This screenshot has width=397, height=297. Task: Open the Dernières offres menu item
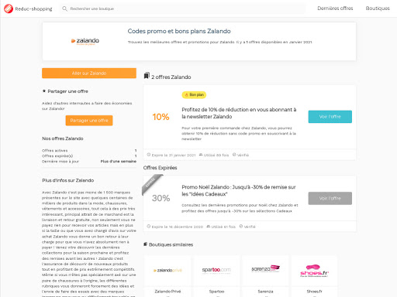click(x=335, y=9)
